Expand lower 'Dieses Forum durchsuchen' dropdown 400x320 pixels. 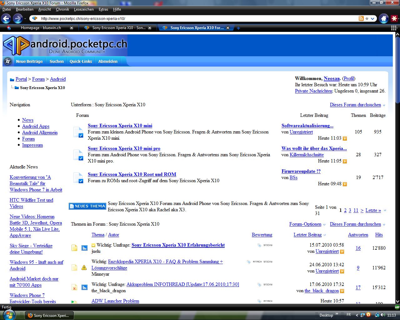pos(384,224)
